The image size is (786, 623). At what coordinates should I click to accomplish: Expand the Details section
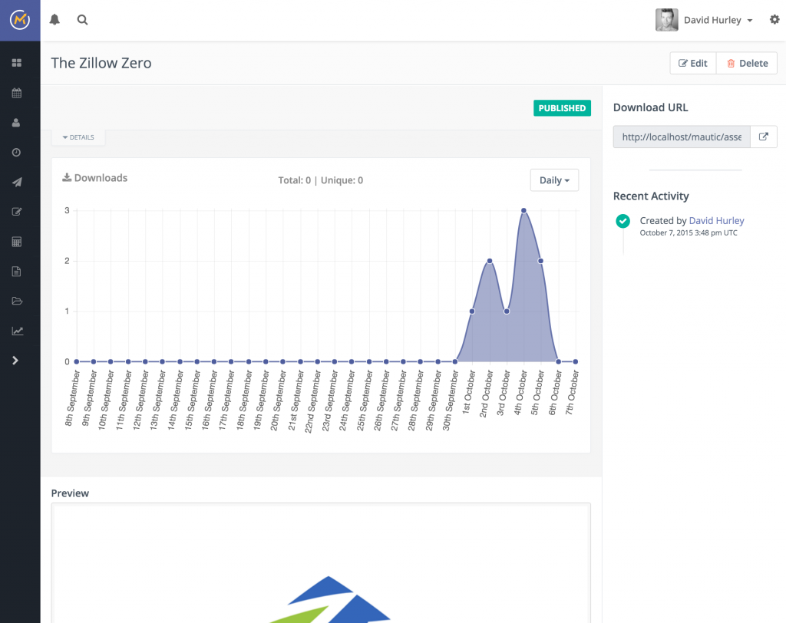tap(78, 137)
